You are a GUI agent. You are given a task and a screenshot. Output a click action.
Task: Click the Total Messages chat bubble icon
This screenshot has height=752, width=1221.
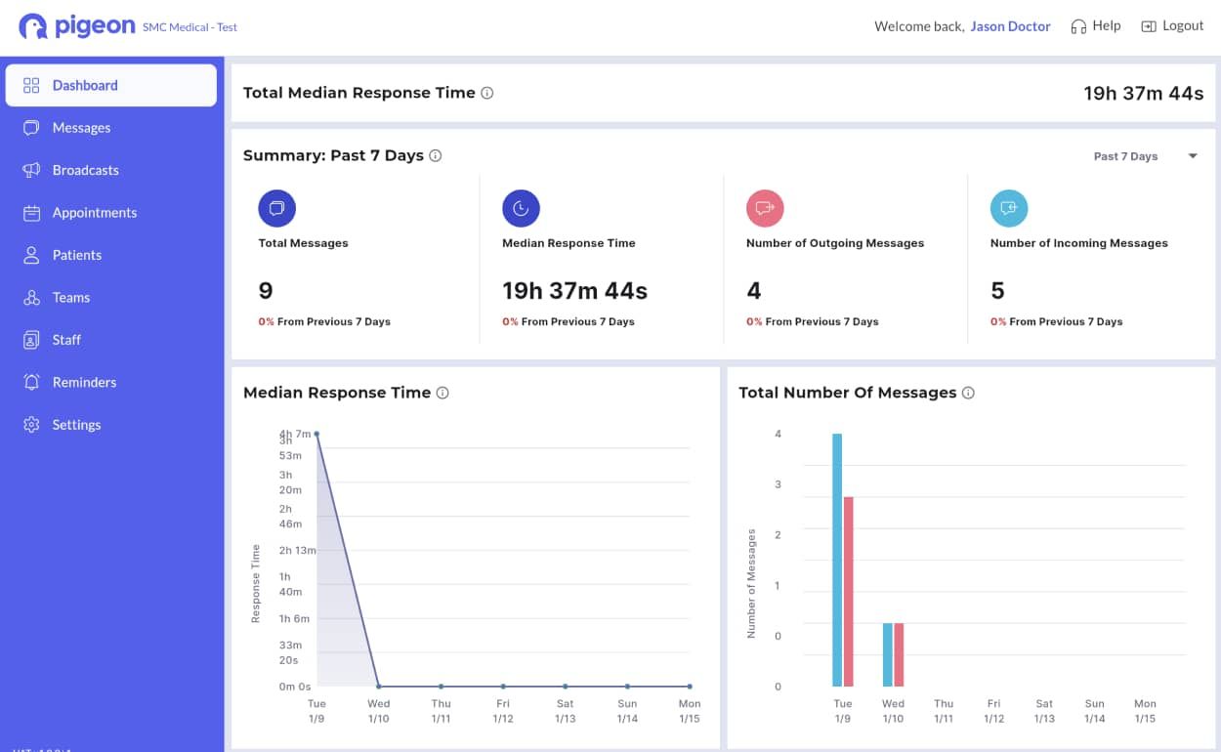point(276,208)
